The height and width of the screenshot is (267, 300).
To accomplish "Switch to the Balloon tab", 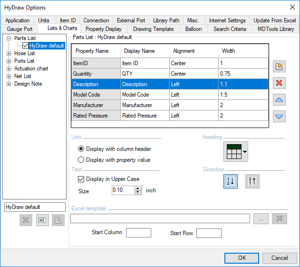I will 193,29.
